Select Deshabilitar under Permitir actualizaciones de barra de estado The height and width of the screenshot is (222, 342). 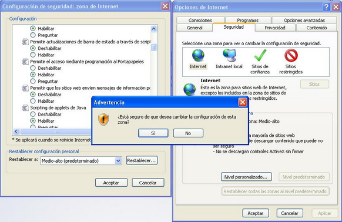33,48
